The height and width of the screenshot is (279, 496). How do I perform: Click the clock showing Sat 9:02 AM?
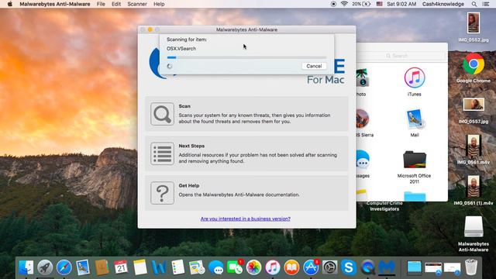point(401,4)
